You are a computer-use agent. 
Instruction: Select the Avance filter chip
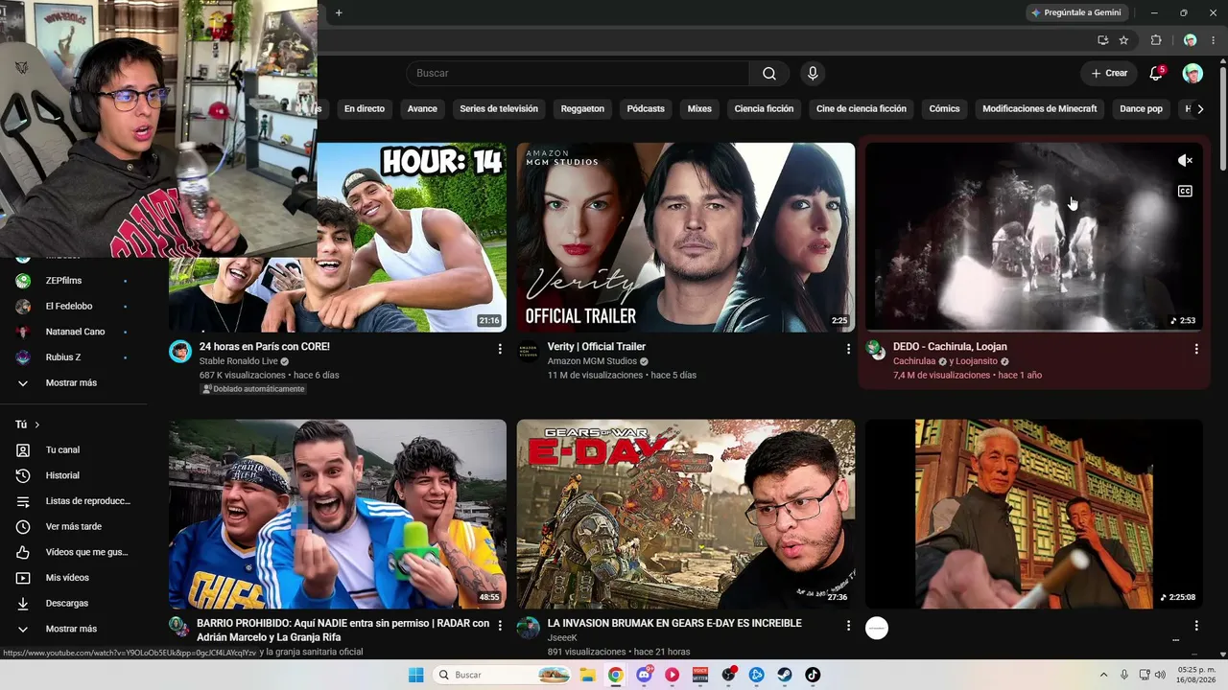(422, 109)
